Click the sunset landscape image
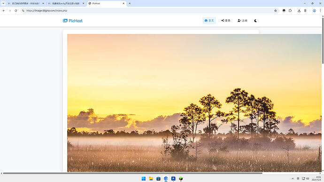This screenshot has height=182, width=324. pos(194,103)
